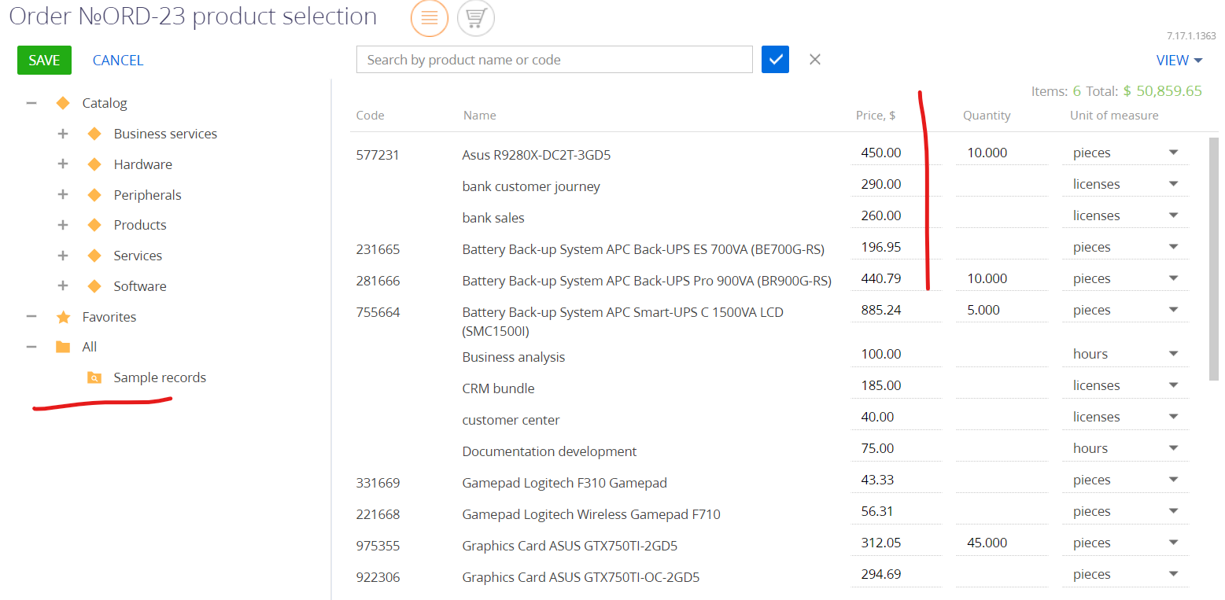Screen dimensions: 1225x600
Task: Expand the Hardware category
Action: (63, 164)
